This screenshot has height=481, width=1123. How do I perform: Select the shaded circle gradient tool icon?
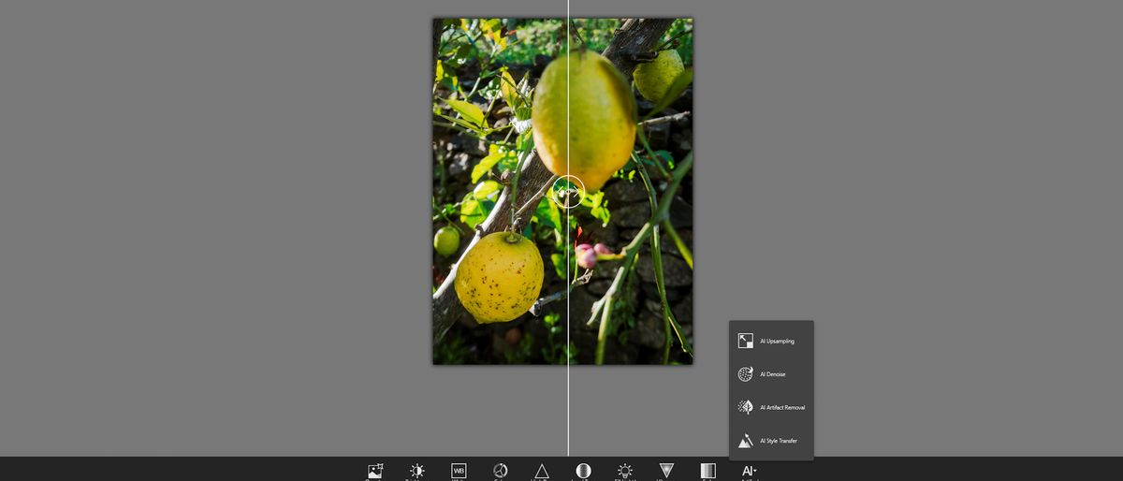[x=583, y=471]
